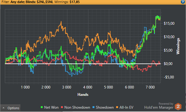Toggle the All-In EV orange legend swatch

click(117, 107)
